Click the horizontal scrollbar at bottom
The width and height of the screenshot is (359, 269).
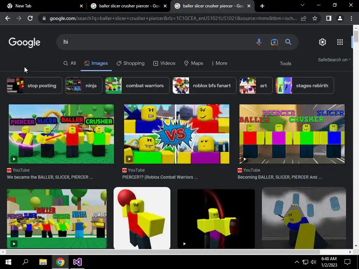point(163,252)
